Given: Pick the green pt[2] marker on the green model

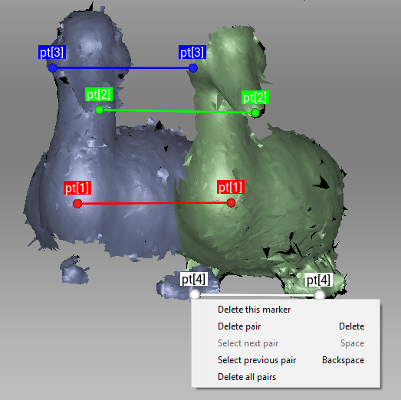Looking at the screenshot, I should [x=255, y=113].
